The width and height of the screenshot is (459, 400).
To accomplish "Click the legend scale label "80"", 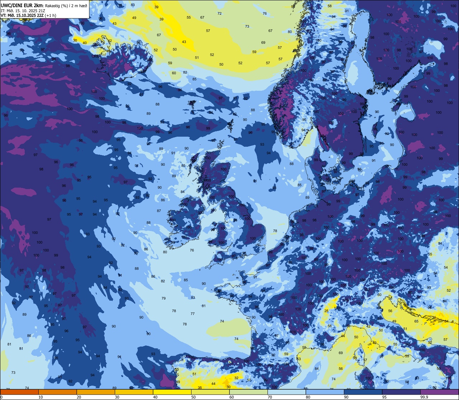I will (x=308, y=397).
